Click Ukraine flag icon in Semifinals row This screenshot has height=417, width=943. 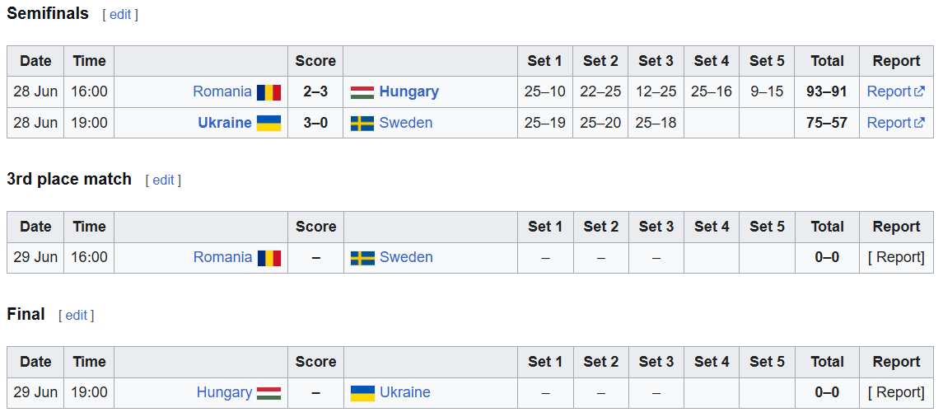point(268,124)
